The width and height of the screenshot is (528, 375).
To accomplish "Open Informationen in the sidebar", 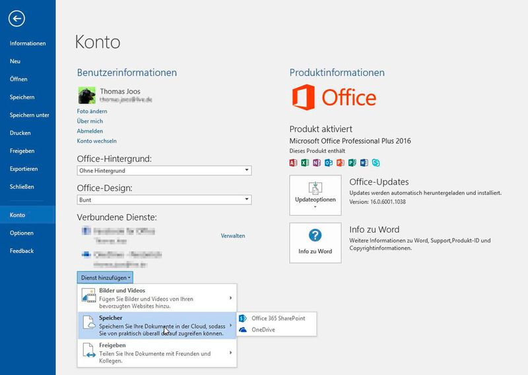I will (28, 43).
